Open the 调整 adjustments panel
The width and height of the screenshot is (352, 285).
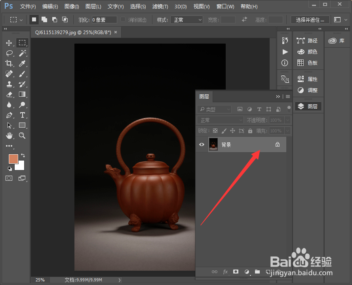tap(307, 90)
